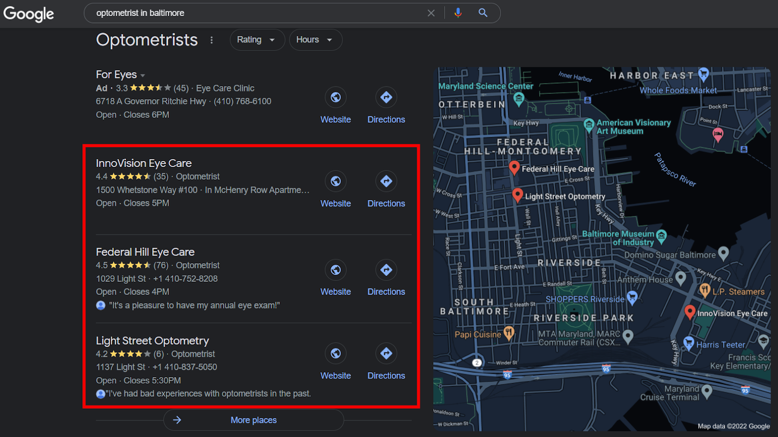
Task: Click Baltimore Museum of Industry marker
Action: pyautogui.click(x=661, y=237)
